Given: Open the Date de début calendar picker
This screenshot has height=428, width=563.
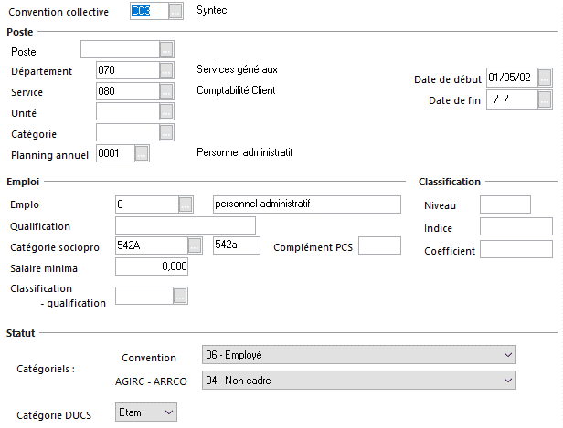Looking at the screenshot, I should point(545,78).
